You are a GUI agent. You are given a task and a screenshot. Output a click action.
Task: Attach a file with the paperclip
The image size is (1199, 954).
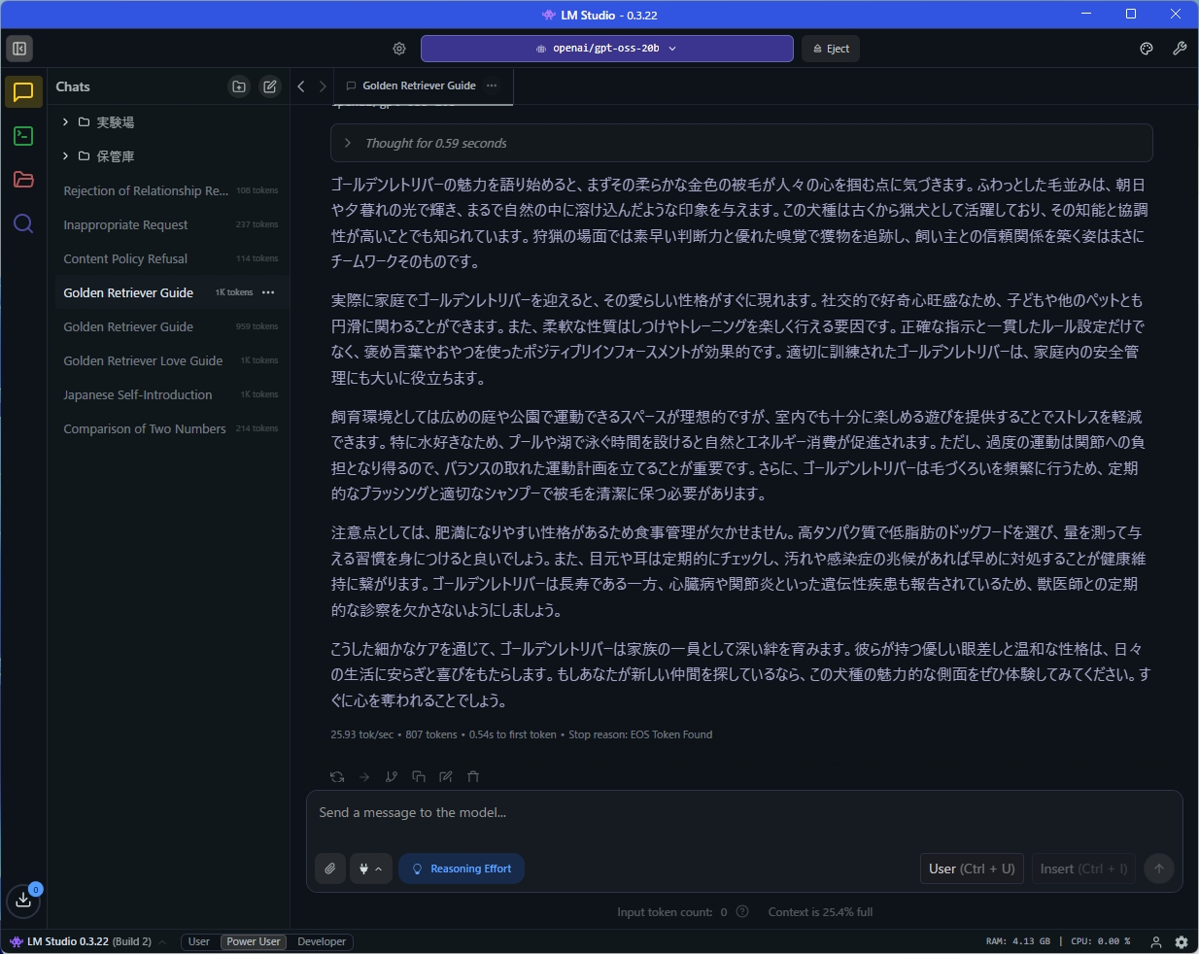[330, 869]
